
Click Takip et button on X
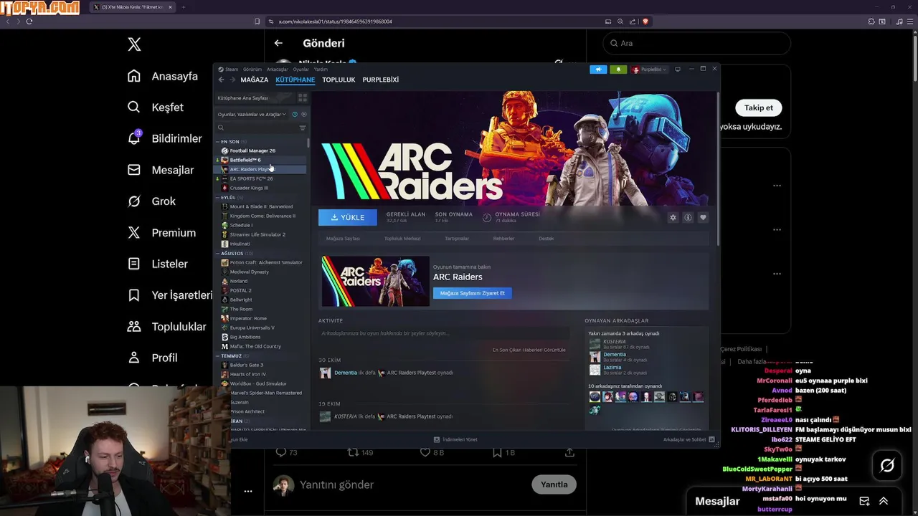click(758, 107)
